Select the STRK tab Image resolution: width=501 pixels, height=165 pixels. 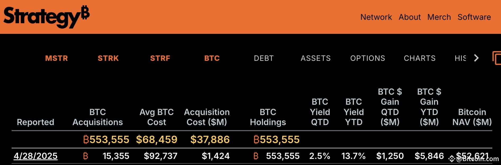(108, 58)
